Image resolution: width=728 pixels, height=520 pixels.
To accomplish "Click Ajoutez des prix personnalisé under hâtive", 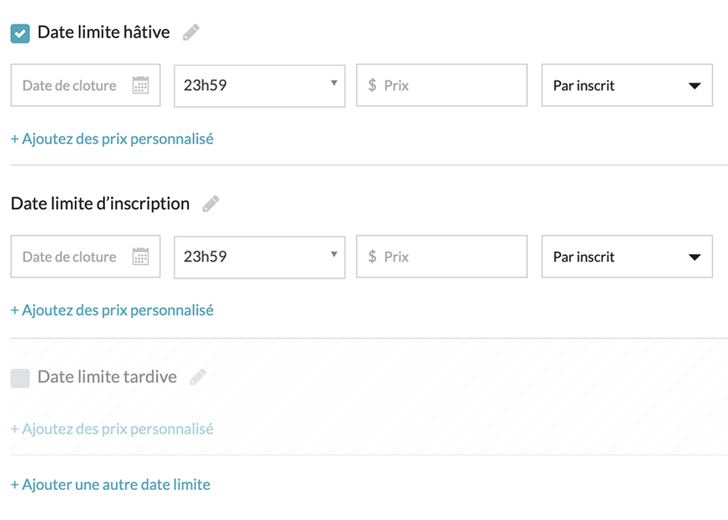I will [112, 139].
